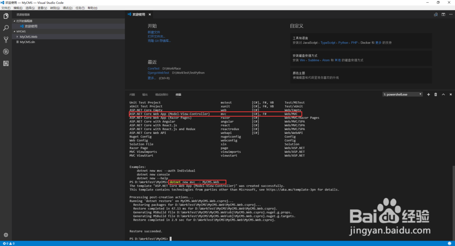Open the 颜色主题 customization card
The height and width of the screenshot is (246, 455).
pyautogui.click(x=361, y=75)
